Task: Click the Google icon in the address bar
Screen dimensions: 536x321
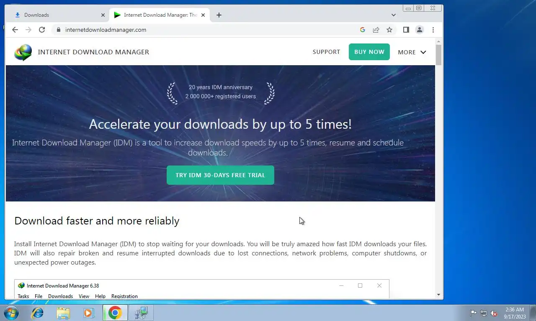Action: [363, 30]
